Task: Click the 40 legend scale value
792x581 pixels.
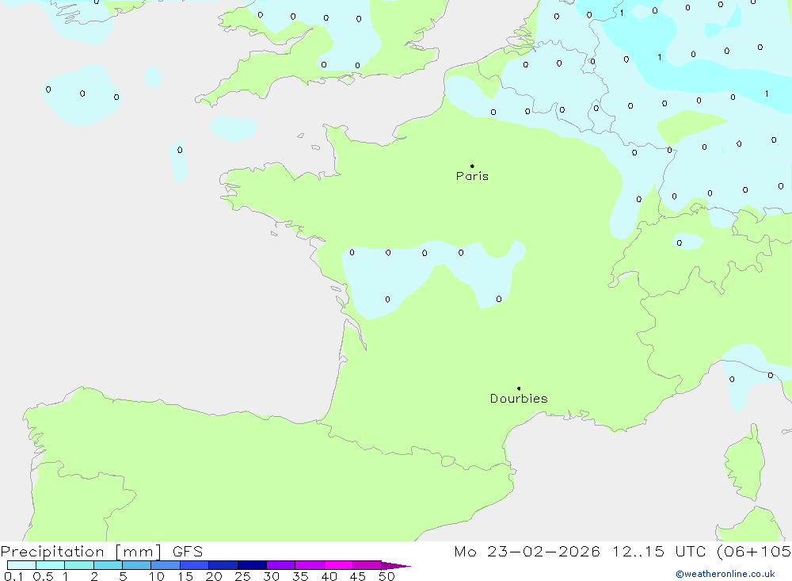Action: pyautogui.click(x=329, y=576)
